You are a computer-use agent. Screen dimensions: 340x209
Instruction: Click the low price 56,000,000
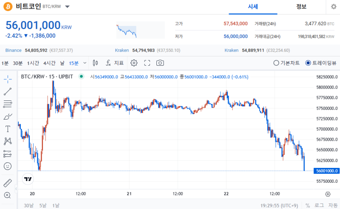tap(235, 36)
